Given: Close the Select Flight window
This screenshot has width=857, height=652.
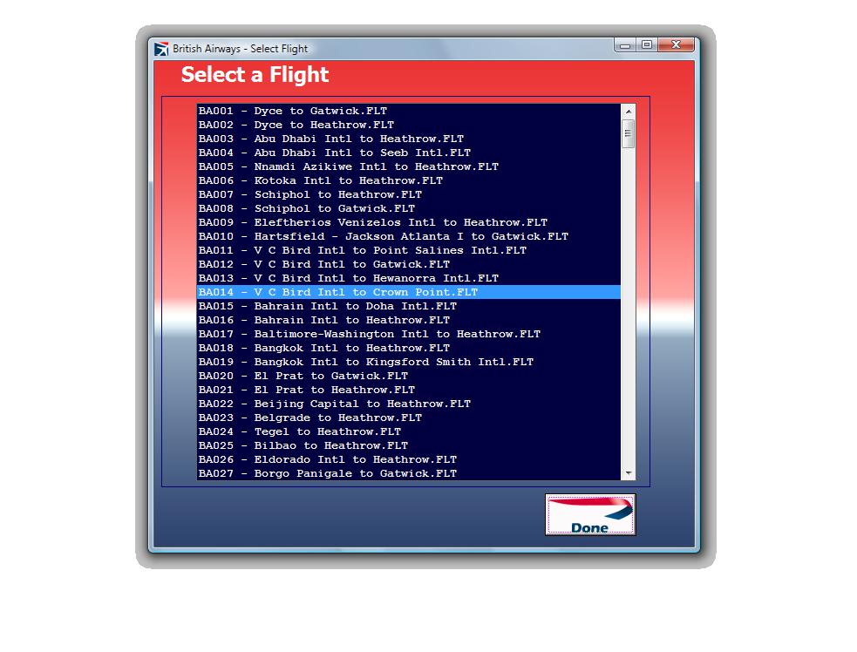Looking at the screenshot, I should click(x=676, y=44).
